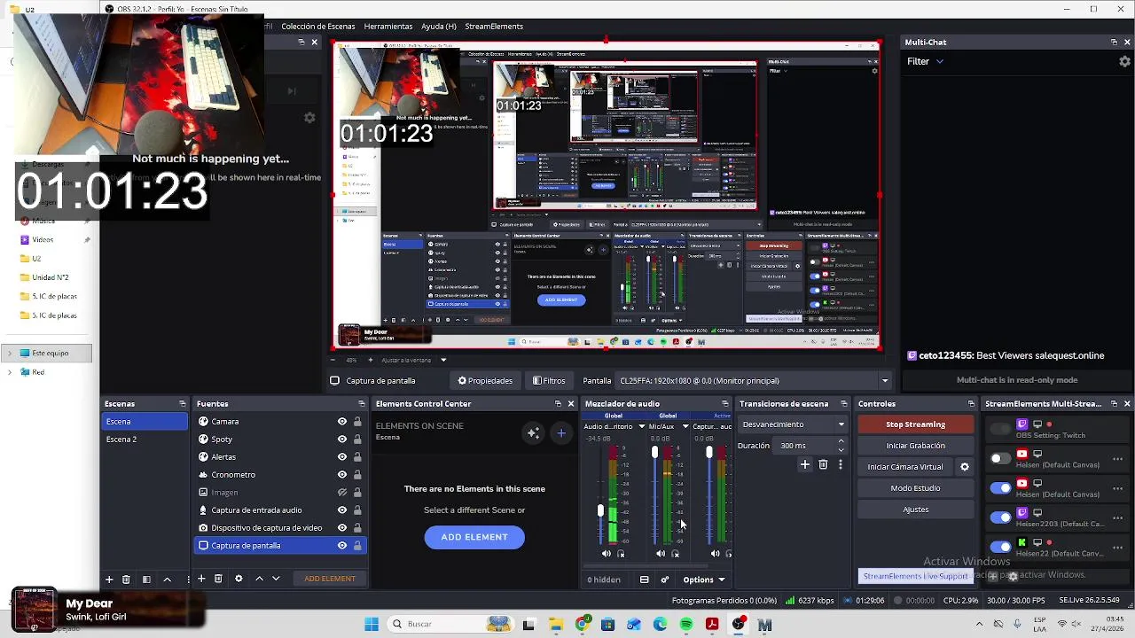Open Ayuda (H) menu
The height and width of the screenshot is (638, 1135).
(x=439, y=27)
